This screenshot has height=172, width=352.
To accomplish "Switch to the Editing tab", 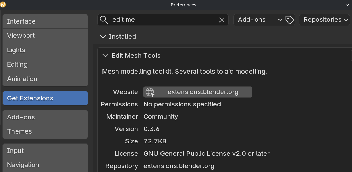I will tap(45, 64).
